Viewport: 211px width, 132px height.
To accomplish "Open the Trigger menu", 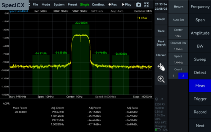I will (x=200, y=99).
